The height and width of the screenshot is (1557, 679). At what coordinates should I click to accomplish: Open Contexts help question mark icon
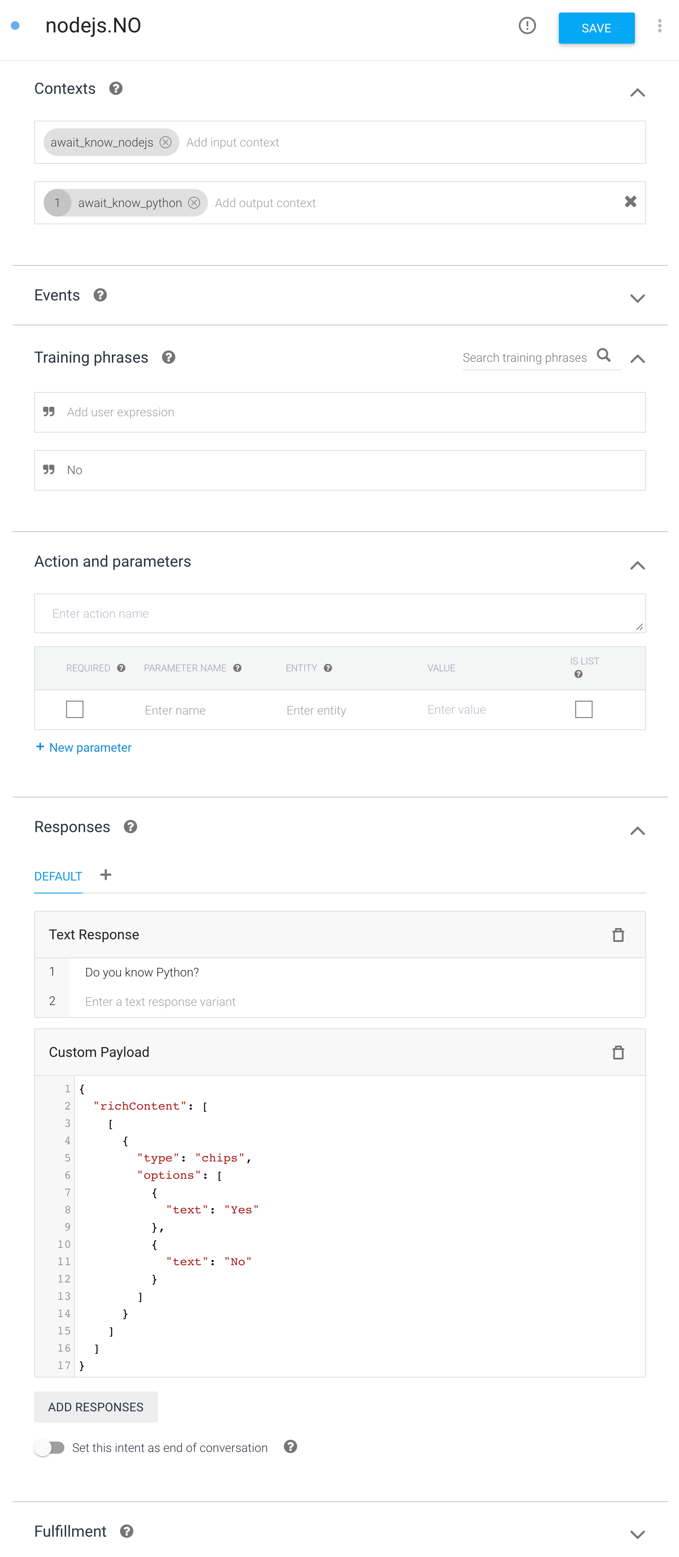[x=116, y=88]
